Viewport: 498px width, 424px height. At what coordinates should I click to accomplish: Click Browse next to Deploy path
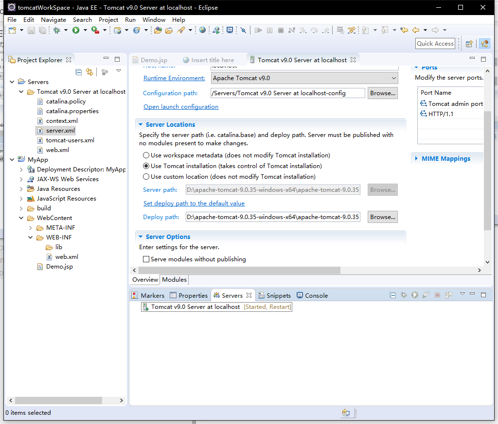tap(383, 217)
